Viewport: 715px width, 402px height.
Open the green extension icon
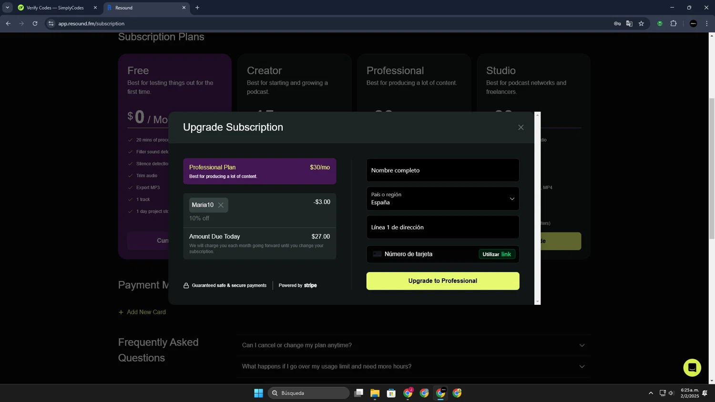660,23
